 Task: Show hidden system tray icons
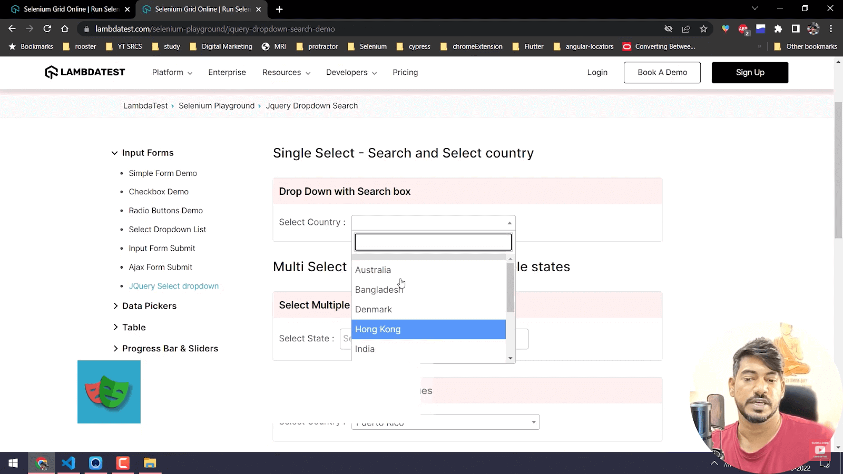click(714, 463)
